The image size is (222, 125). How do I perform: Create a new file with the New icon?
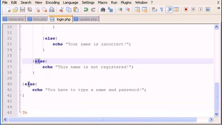(8, 10)
